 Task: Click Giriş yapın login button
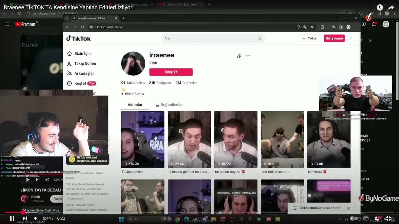point(334,38)
